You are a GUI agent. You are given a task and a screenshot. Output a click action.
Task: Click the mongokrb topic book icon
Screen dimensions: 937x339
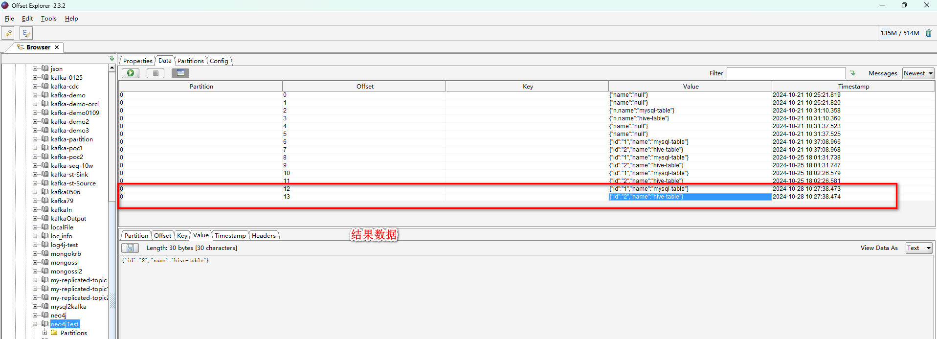45,253
